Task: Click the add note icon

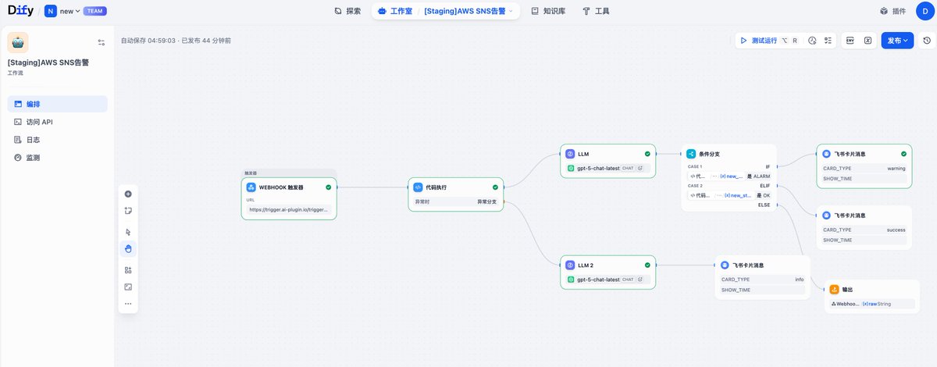Action: pos(128,211)
